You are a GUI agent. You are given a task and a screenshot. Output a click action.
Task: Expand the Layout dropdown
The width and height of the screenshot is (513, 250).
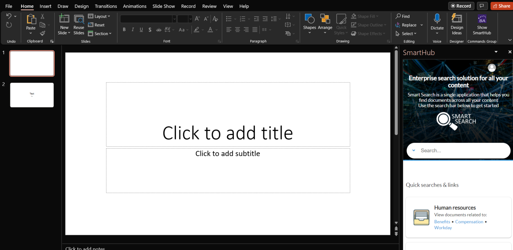coord(99,16)
